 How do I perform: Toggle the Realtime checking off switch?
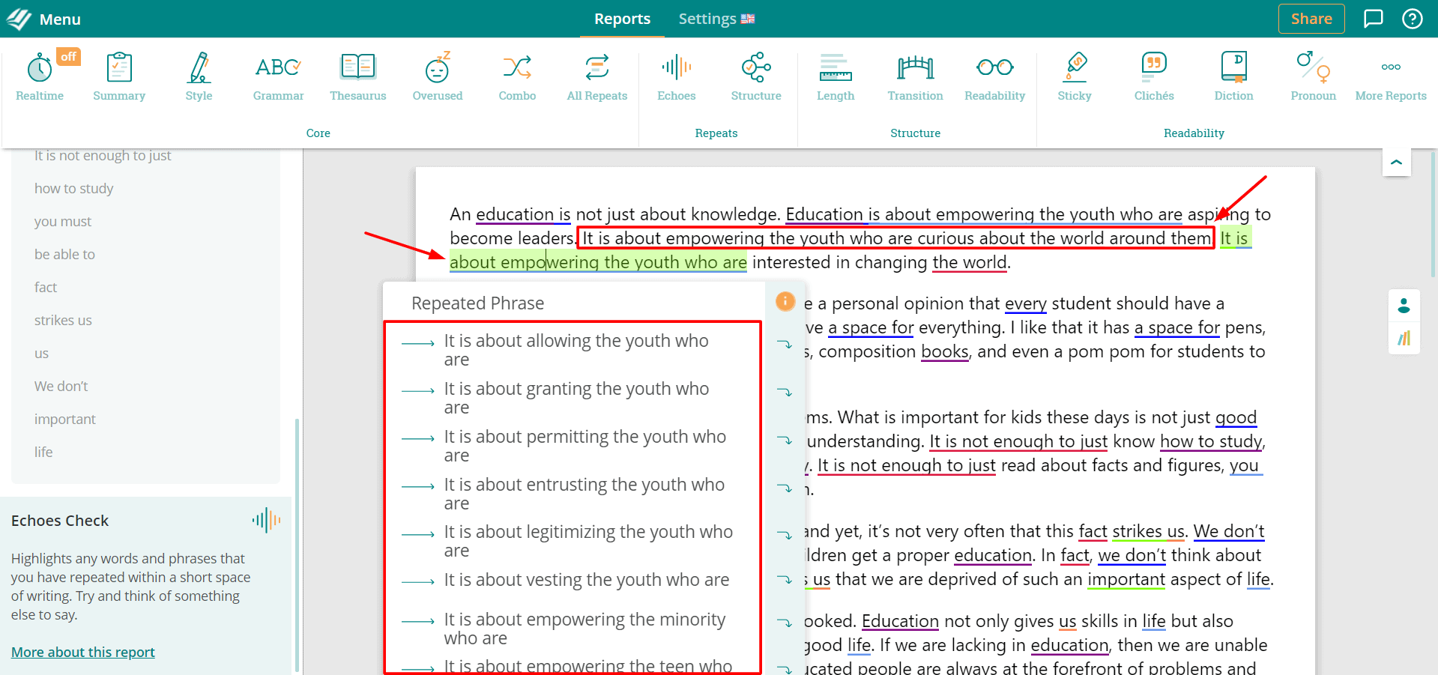68,57
